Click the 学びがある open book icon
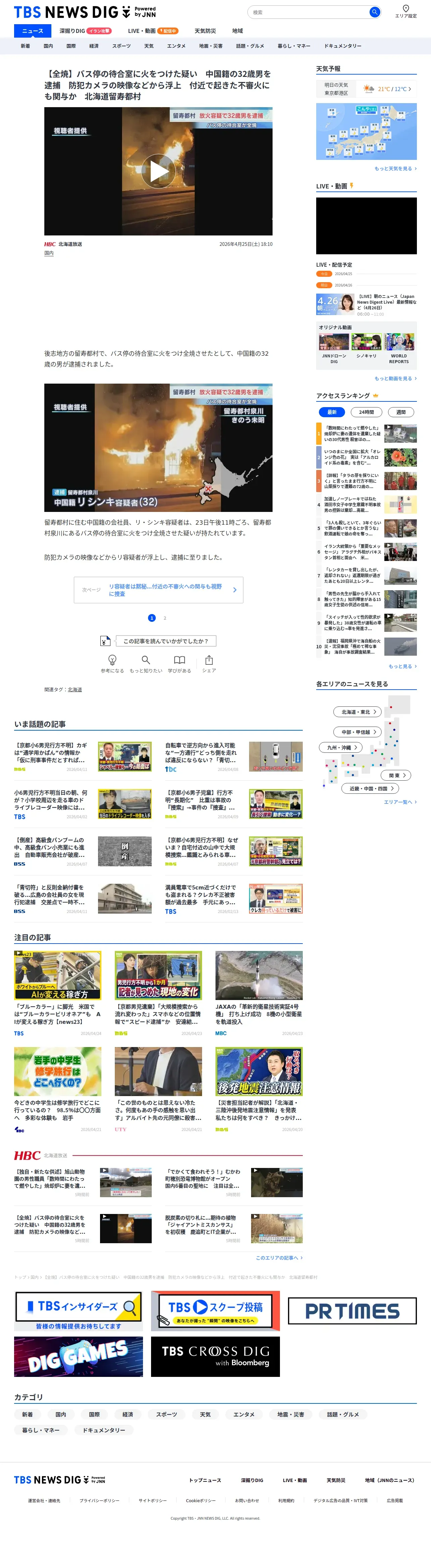Image resolution: width=431 pixels, height=1565 pixels. click(179, 660)
